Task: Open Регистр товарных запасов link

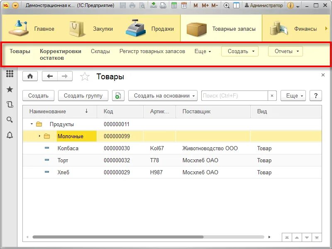Action: click(x=152, y=51)
